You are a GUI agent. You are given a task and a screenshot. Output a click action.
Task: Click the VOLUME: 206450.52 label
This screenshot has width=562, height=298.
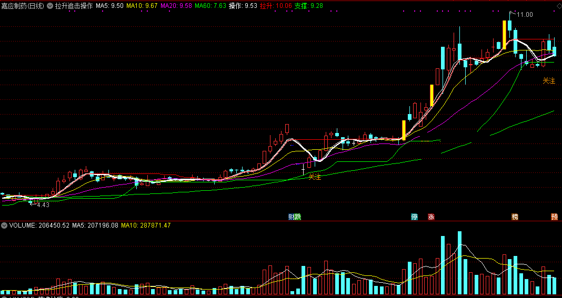[x=39, y=225]
